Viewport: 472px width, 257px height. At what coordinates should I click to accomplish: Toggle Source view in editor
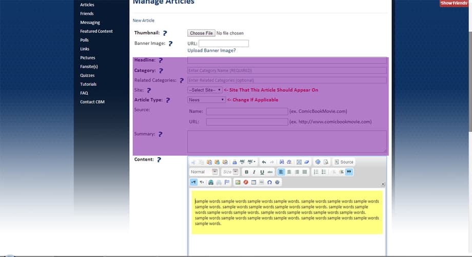click(x=344, y=162)
